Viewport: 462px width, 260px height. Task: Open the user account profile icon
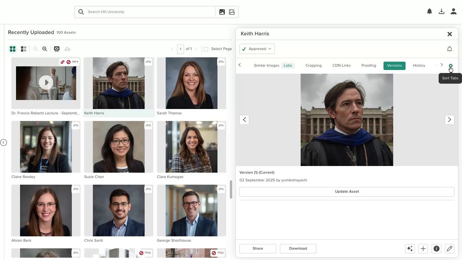tap(453, 12)
